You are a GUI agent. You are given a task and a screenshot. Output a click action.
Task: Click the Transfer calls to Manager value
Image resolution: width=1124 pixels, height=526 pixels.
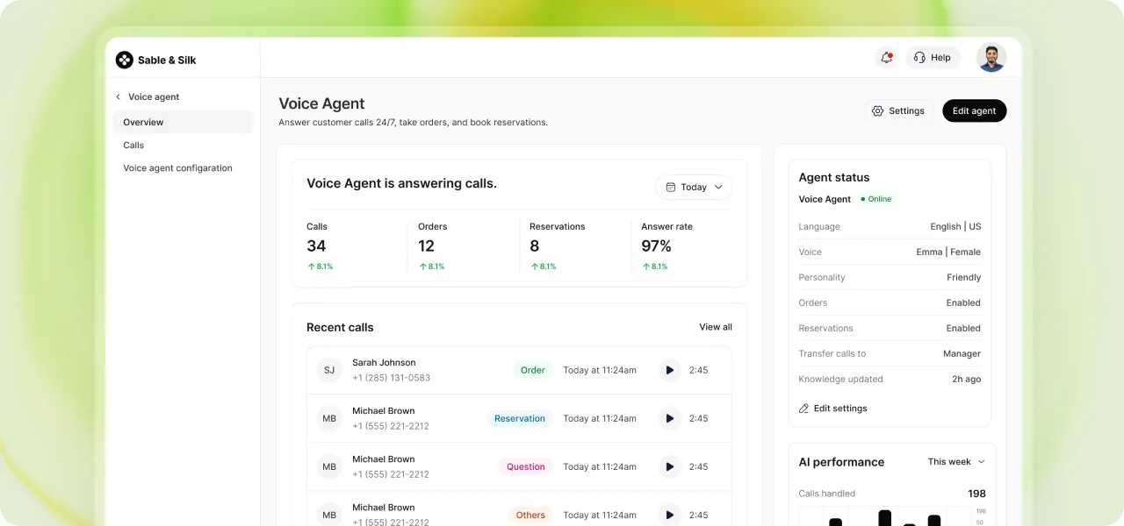click(x=962, y=353)
